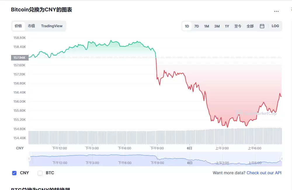Select the 全部 (All) time range
292x190 pixels.
tap(250, 26)
